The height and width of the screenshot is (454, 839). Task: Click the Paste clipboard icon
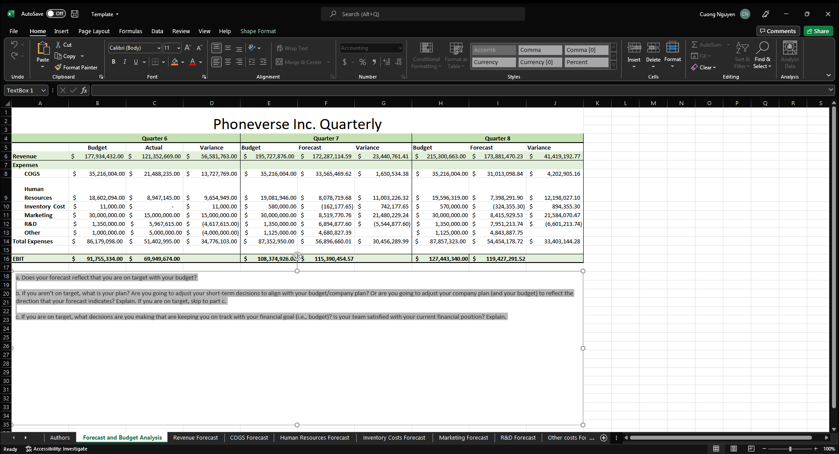pos(43,48)
